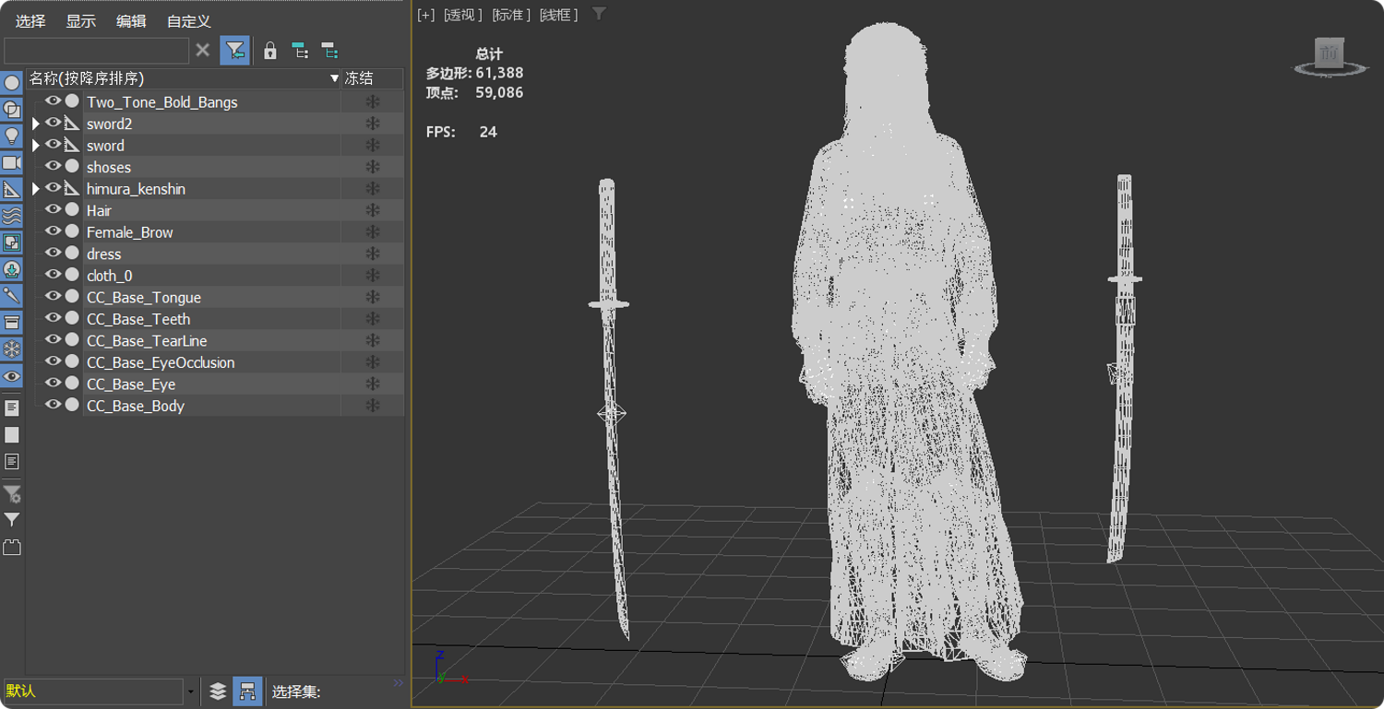Toggle the Display Lights lightbulb icon
1384x709 pixels.
pos(11,136)
